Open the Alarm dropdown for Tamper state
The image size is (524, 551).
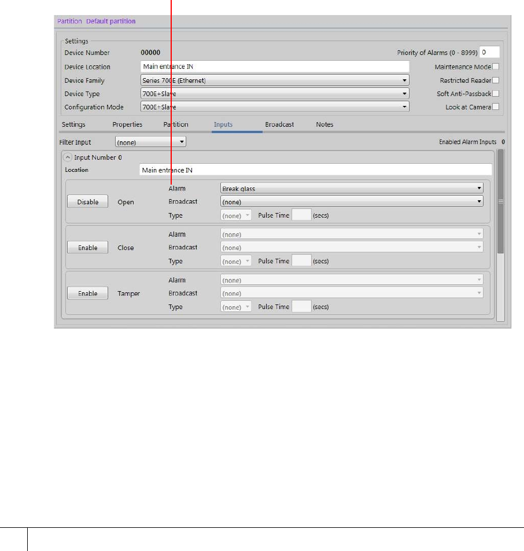(x=352, y=280)
